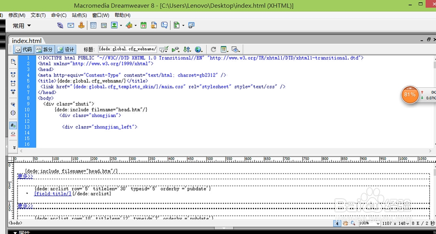Switch to Code view (代码)
436x234 pixels.
pos(24,50)
